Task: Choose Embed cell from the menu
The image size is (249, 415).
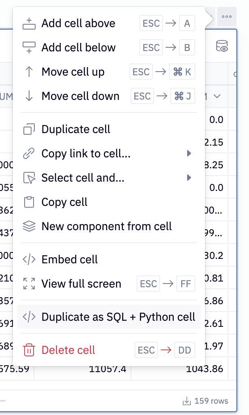Action: pos(70,259)
